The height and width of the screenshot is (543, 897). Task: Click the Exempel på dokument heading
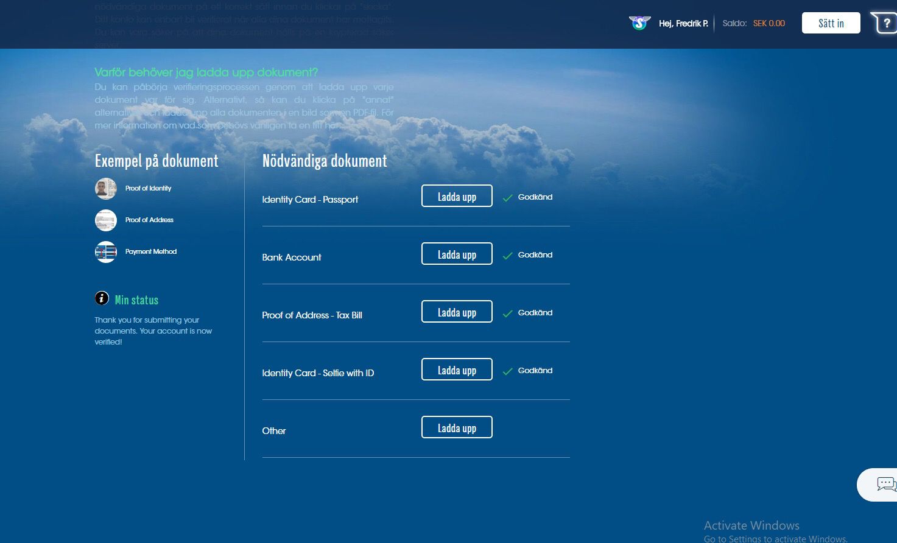click(157, 161)
